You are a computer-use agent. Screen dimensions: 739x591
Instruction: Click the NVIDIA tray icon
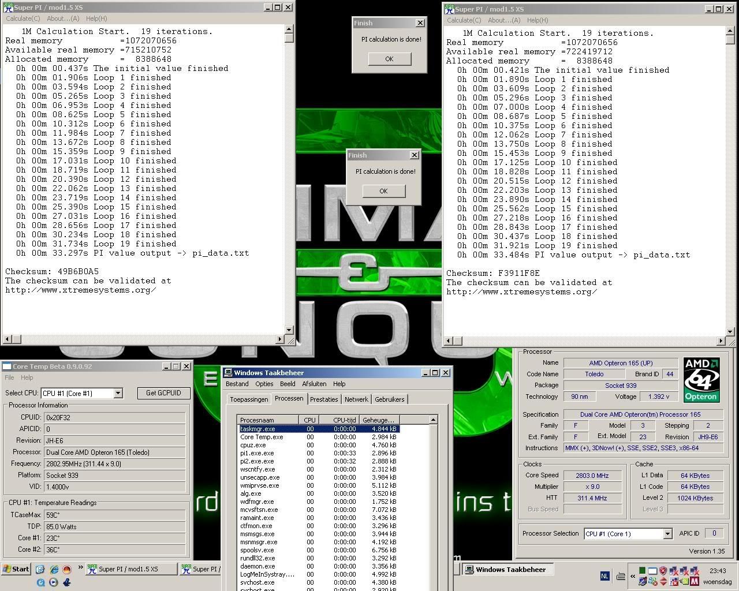[684, 581]
